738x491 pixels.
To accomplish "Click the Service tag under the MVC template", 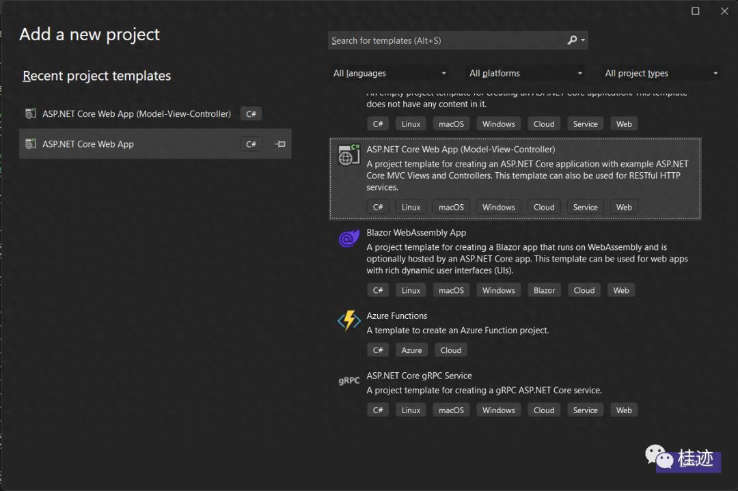I will click(585, 207).
